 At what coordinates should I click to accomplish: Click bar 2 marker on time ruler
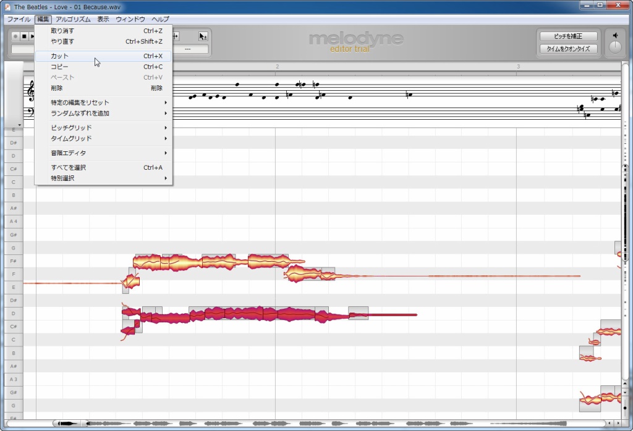tap(277, 67)
